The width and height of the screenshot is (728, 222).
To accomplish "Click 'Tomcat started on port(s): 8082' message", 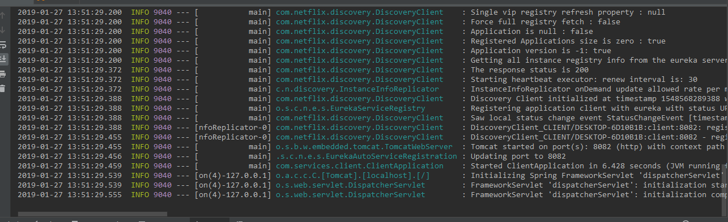I will click(x=599, y=146).
